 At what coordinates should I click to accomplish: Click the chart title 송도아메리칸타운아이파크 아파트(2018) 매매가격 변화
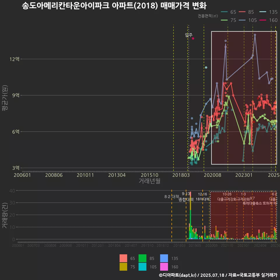point(114,6)
